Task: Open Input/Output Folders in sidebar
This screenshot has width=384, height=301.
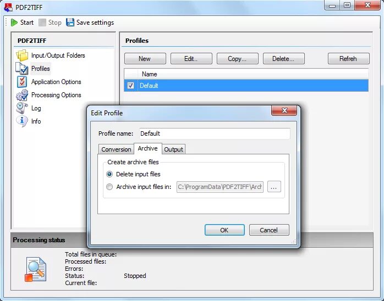Action: (58, 55)
